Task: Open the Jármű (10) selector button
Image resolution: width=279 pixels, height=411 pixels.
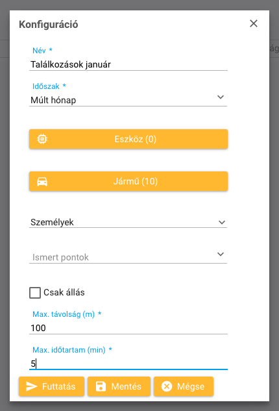Action: point(128,181)
